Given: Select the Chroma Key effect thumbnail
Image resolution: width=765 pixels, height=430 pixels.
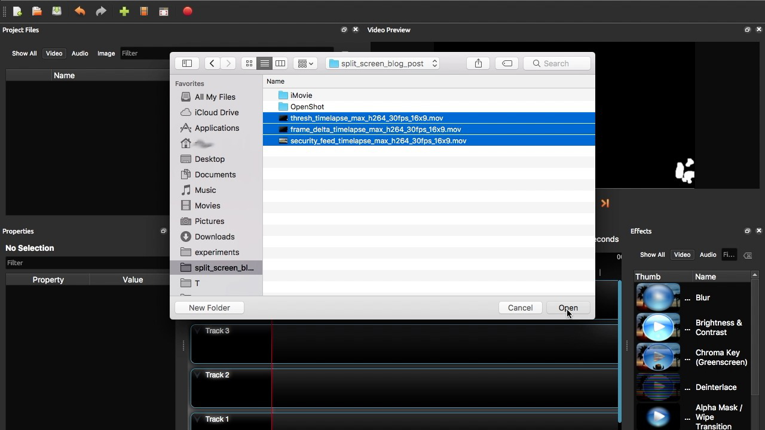Looking at the screenshot, I should coord(657,357).
